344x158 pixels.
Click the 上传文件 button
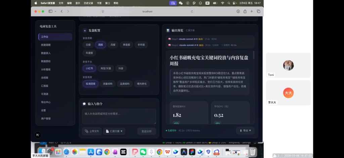[92, 131]
